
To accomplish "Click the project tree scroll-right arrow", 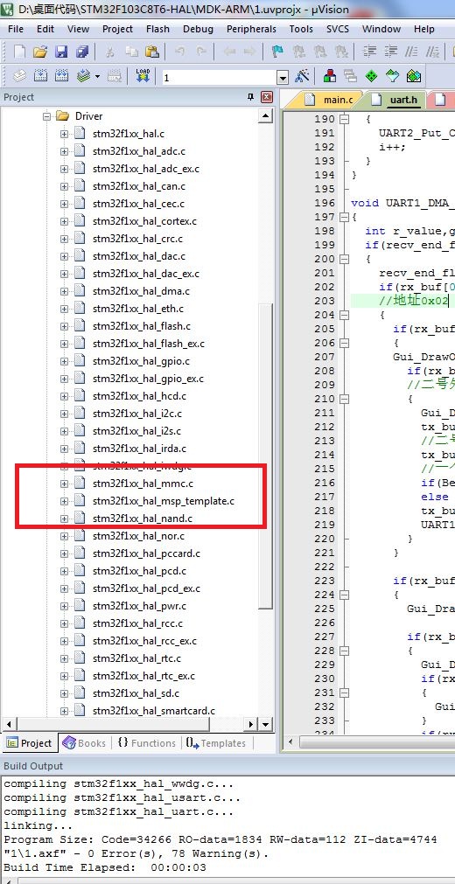I will [x=253, y=724].
